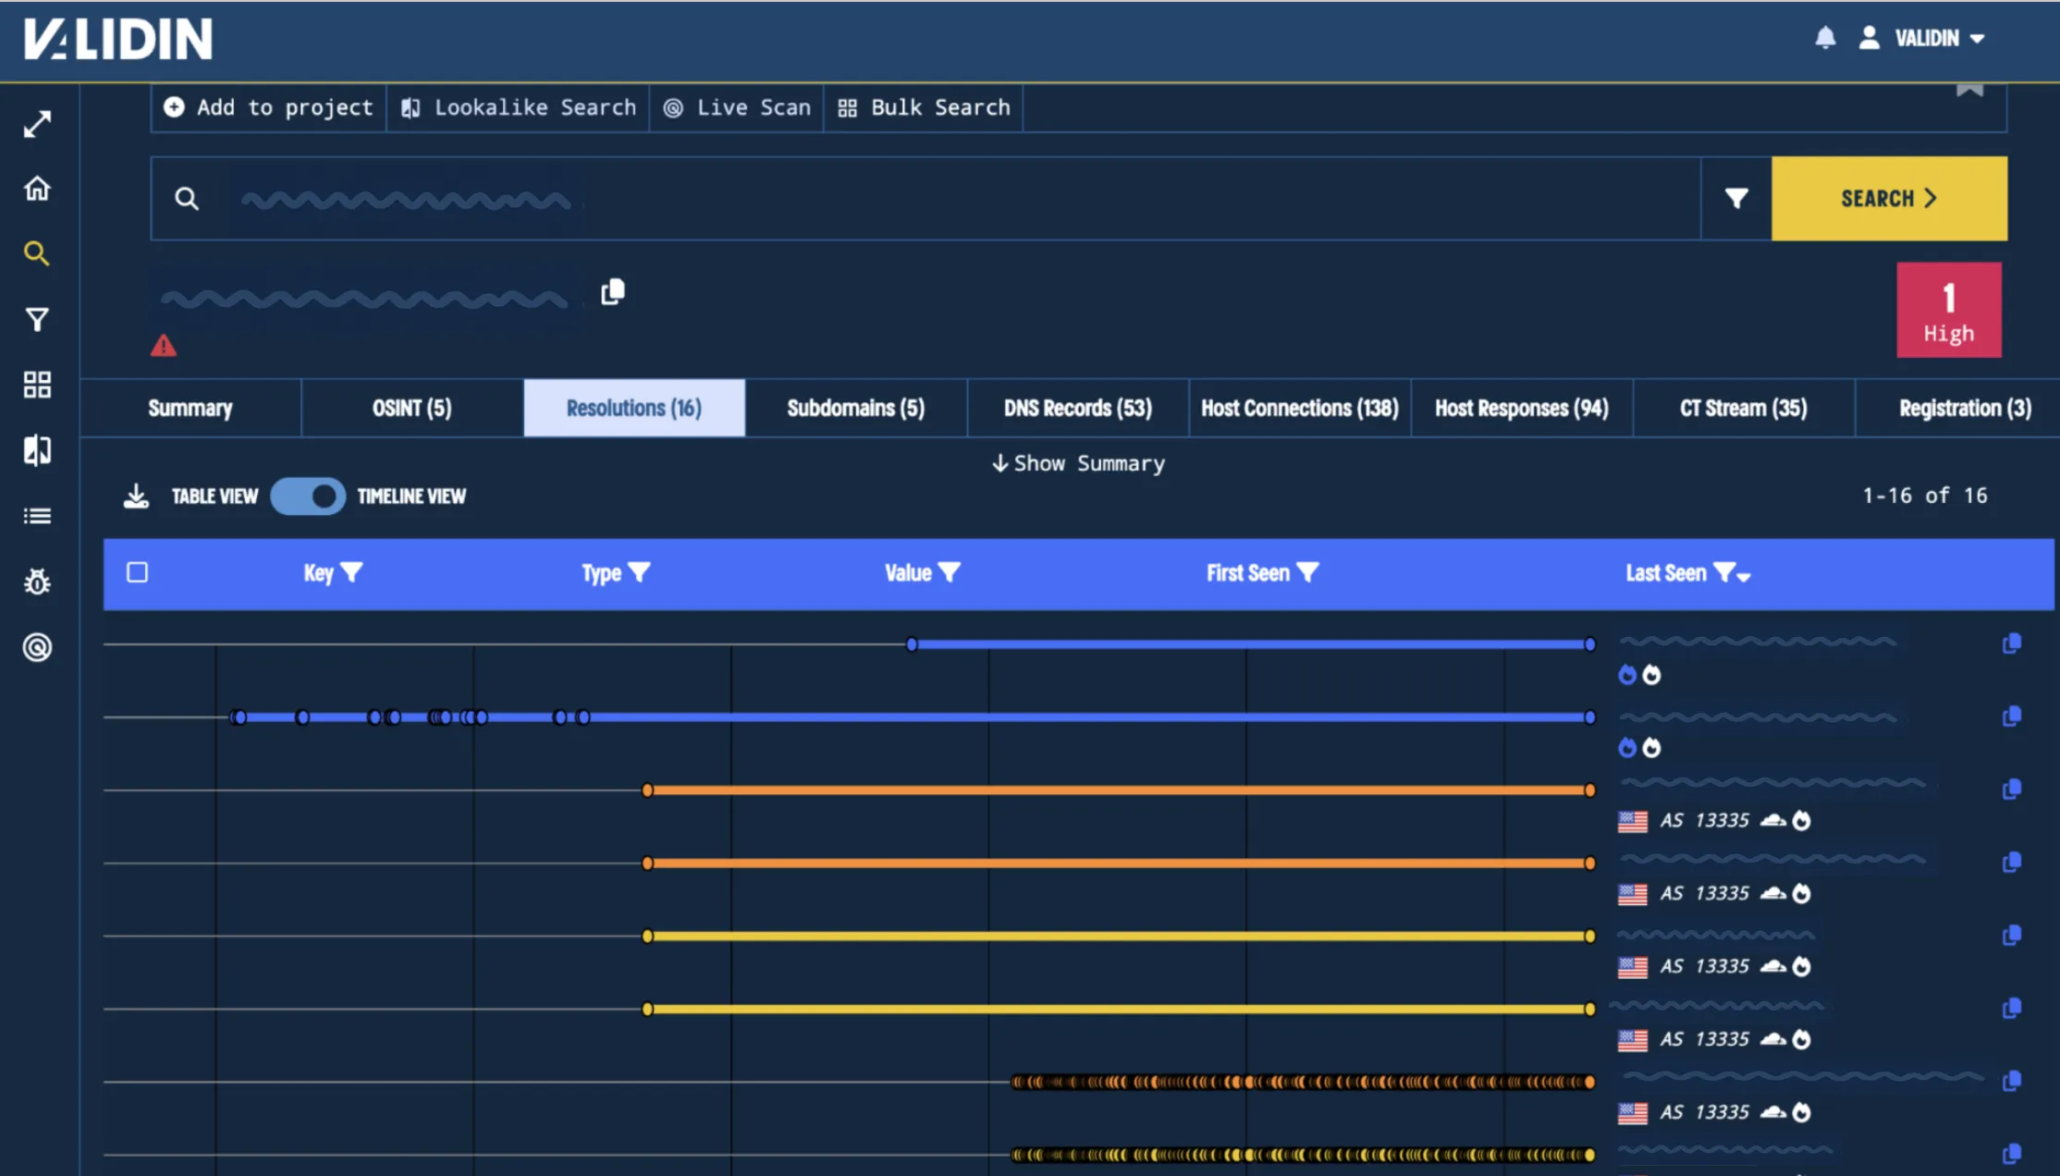Download resolutions with the download icon
Viewport: 2060px width, 1176px height.
(136, 496)
